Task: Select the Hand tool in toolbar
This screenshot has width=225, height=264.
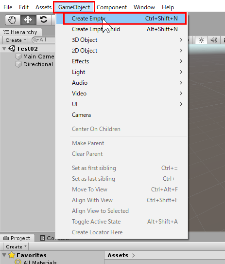Action: (x=13, y=20)
